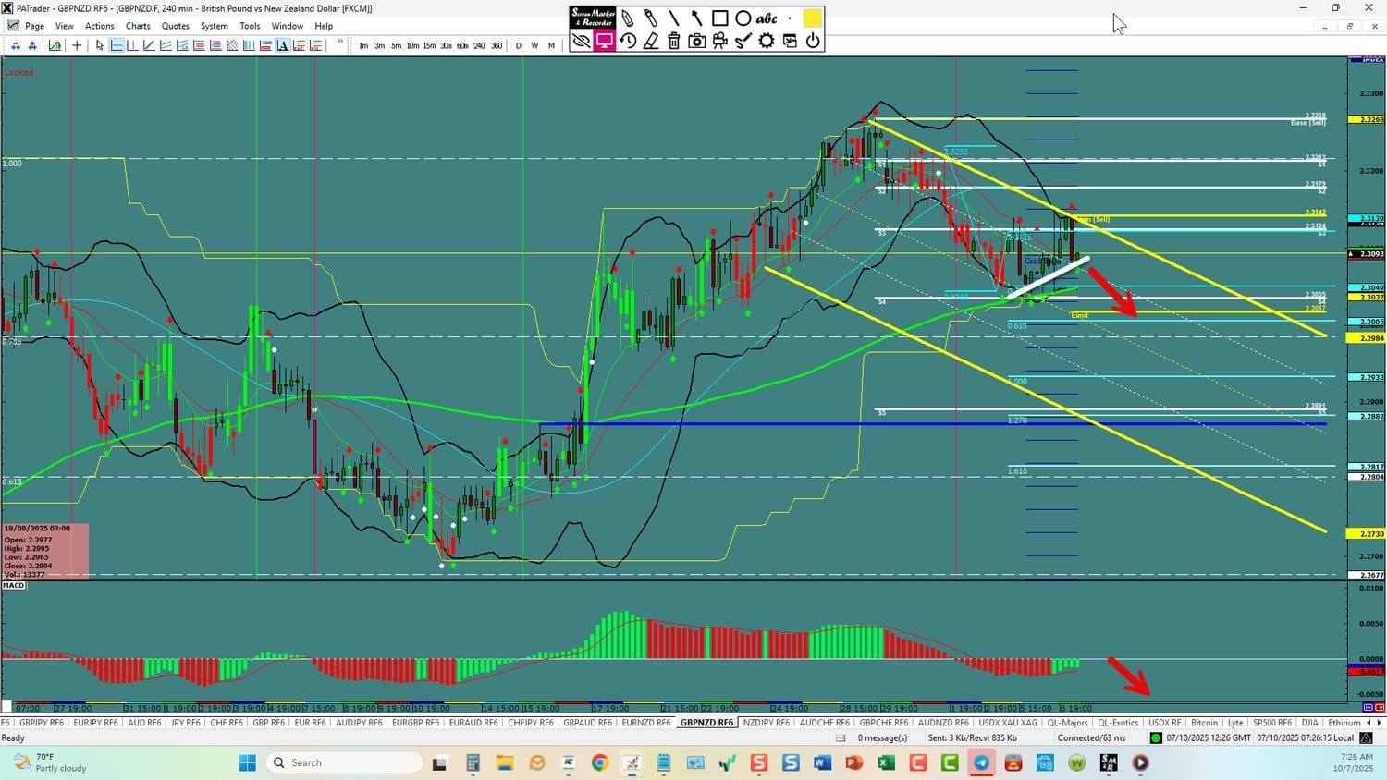Click the 'Connected/63 ms' status text
Image resolution: width=1387 pixels, height=780 pixels.
click(x=1092, y=737)
